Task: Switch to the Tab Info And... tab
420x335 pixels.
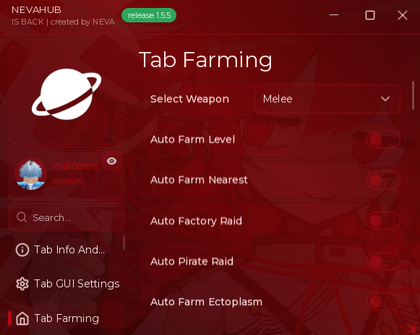Action: click(x=66, y=250)
